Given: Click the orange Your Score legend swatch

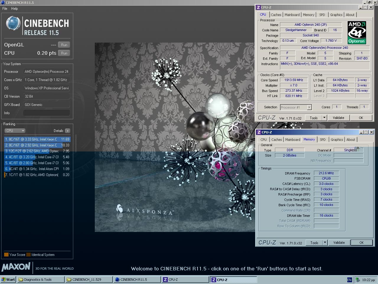Looking at the screenshot, I should pos(6,255).
